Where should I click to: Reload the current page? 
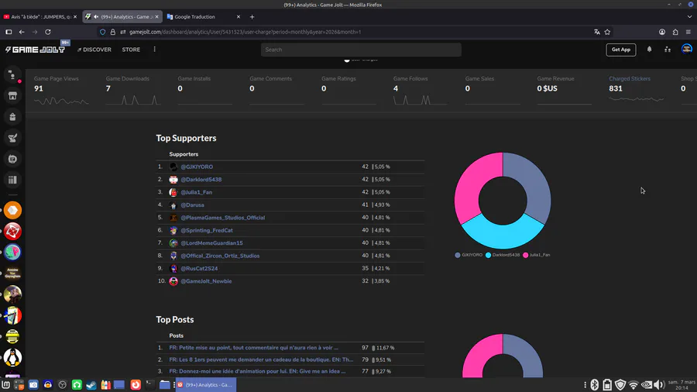(48, 32)
